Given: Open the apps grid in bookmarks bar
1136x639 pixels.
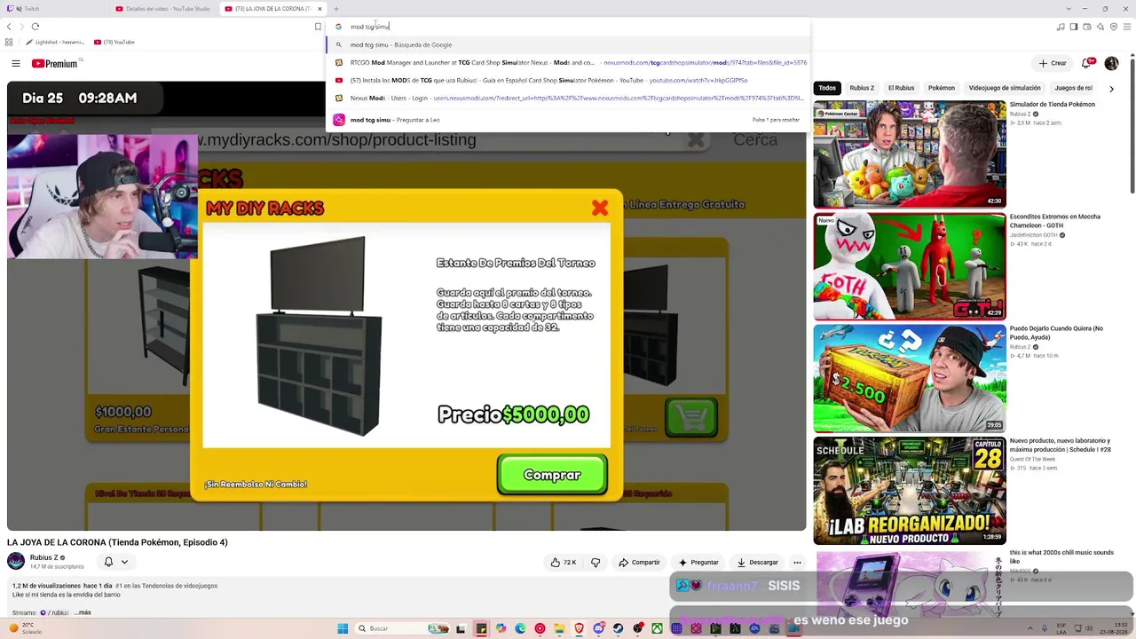Looking at the screenshot, I should [9, 42].
